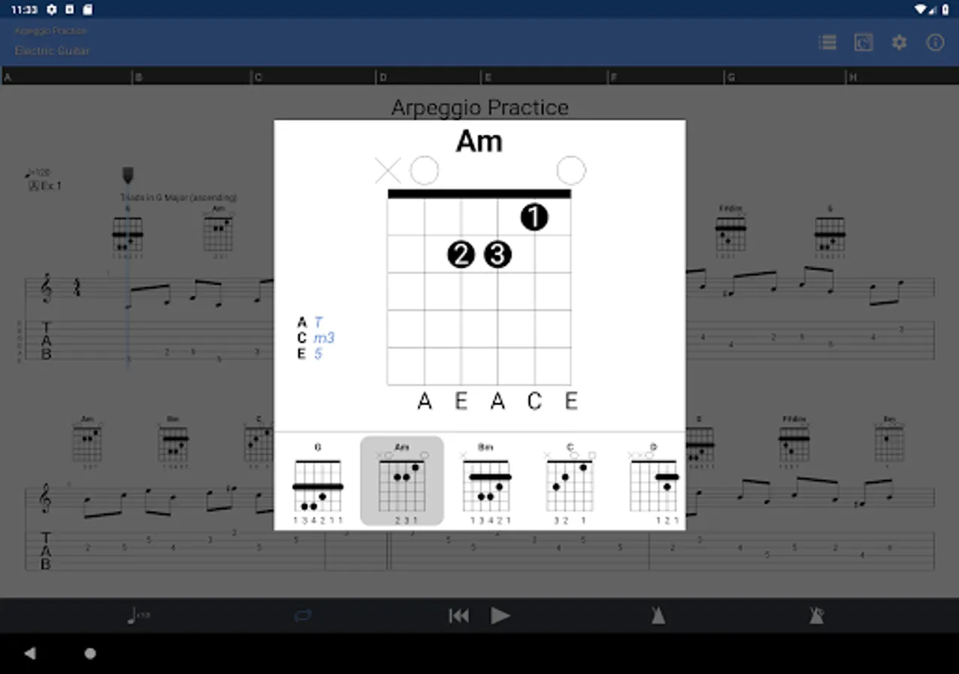Screen dimensions: 959x674
Task: Tap finger 3 dot on the Am diagram
Action: point(497,255)
